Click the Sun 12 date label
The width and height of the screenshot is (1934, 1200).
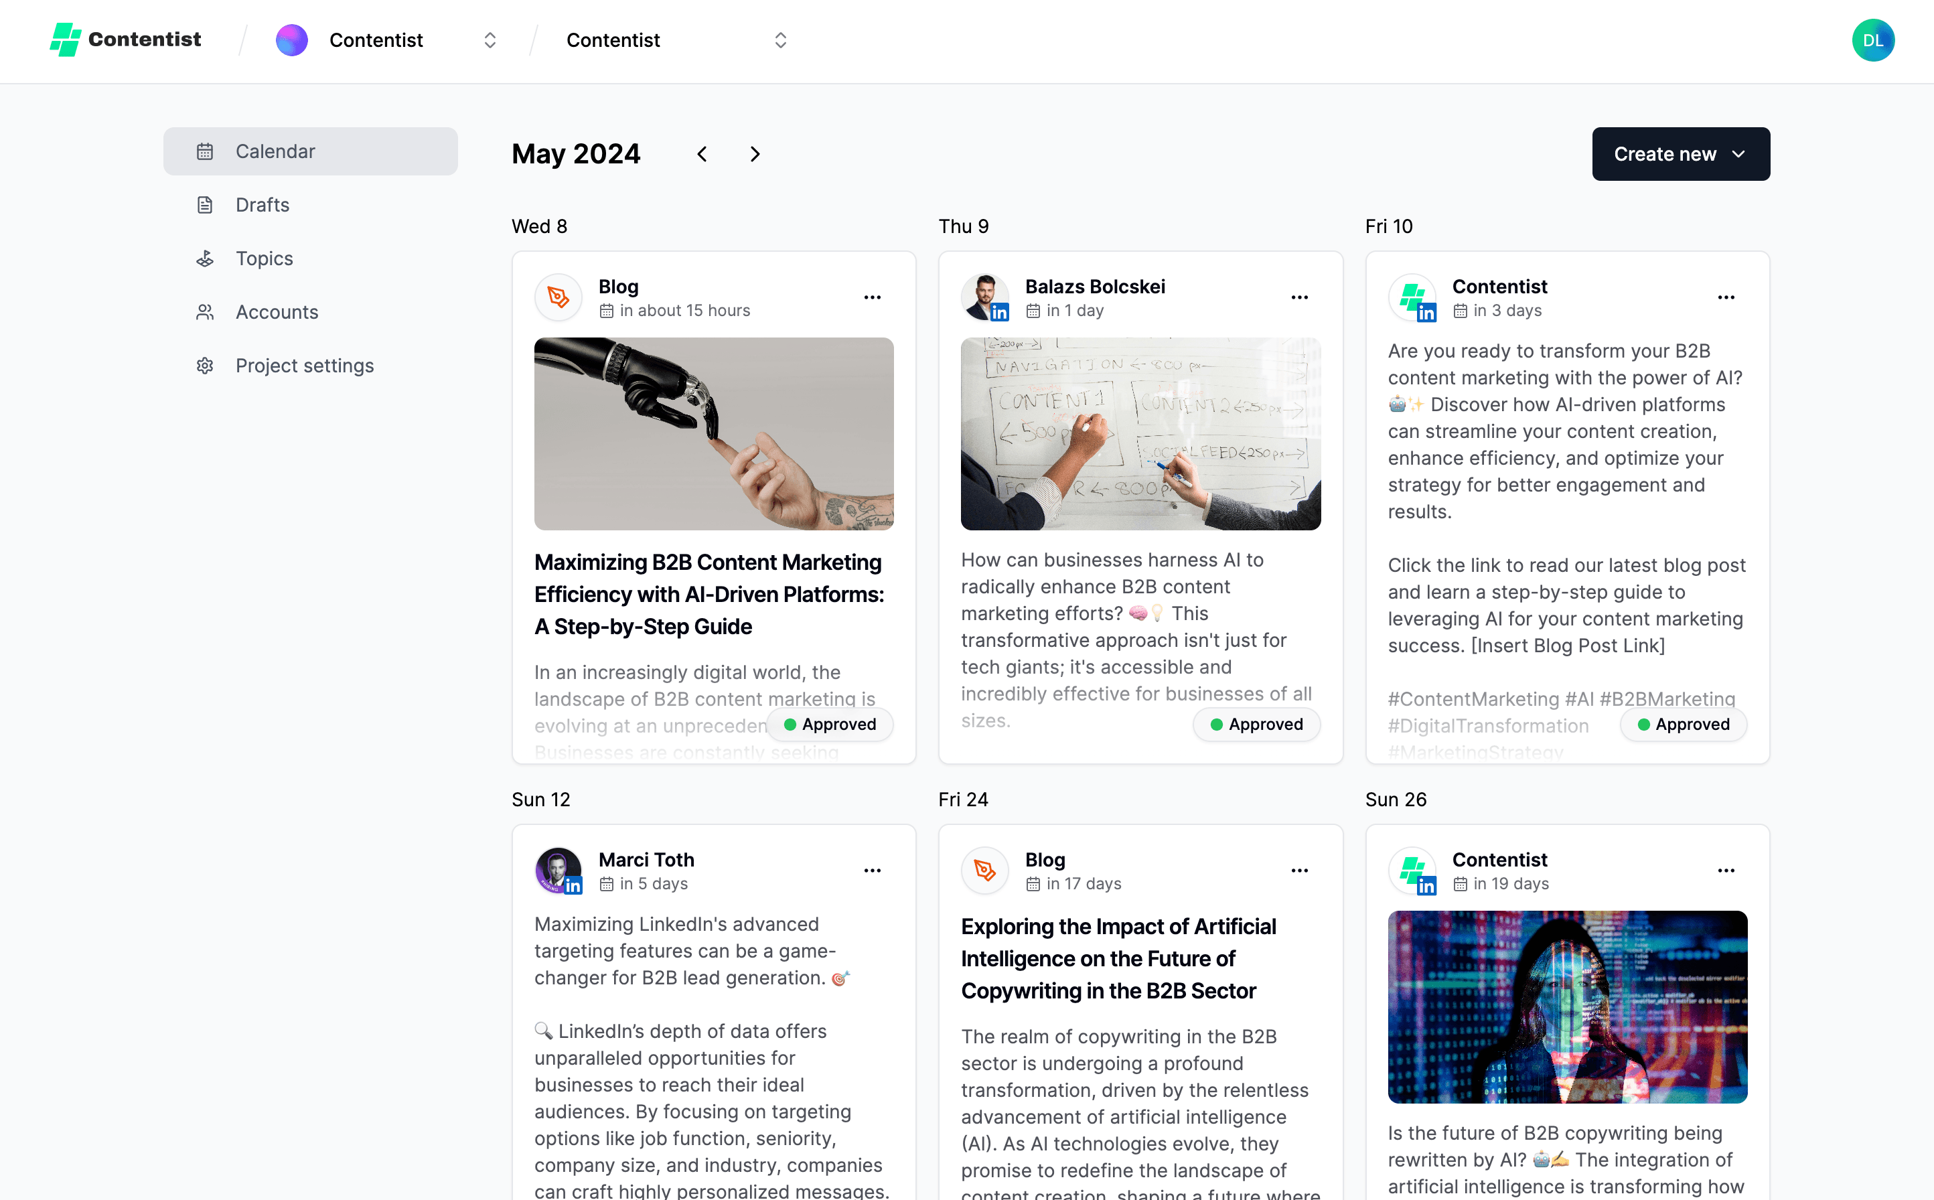click(540, 799)
